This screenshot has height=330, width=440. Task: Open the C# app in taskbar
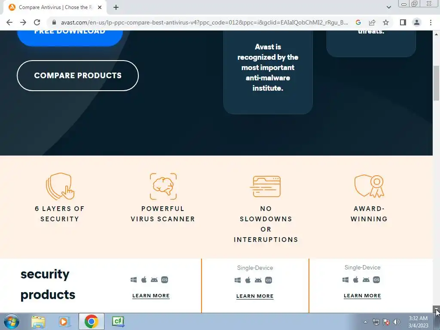(x=118, y=321)
